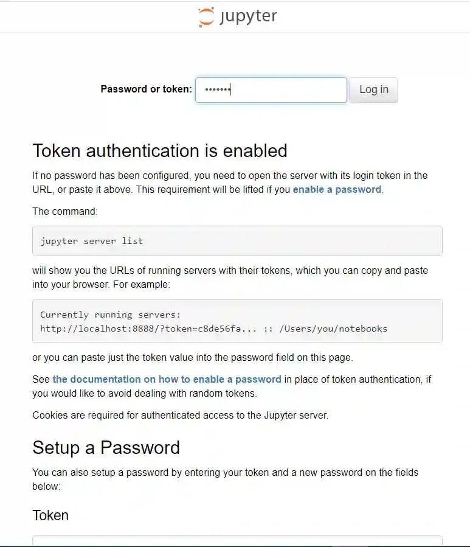Click the "Password or token:" label
This screenshot has width=470, height=547.
(x=146, y=89)
